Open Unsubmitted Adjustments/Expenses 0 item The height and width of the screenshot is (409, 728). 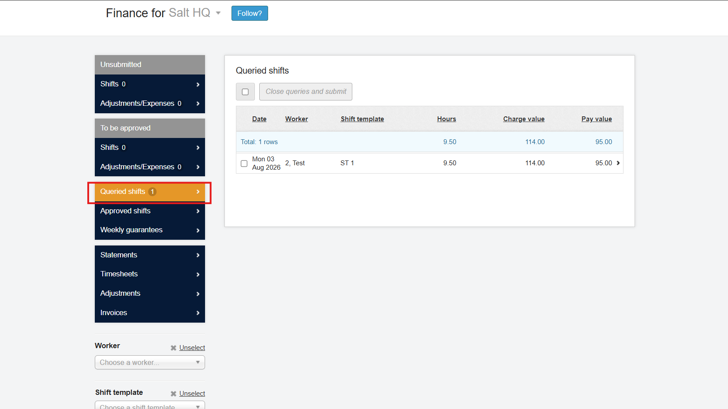coord(150,104)
